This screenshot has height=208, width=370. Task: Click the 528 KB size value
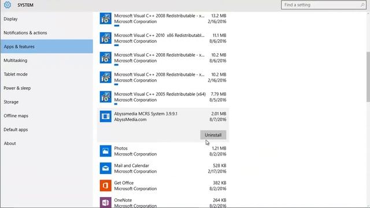pos(220,166)
